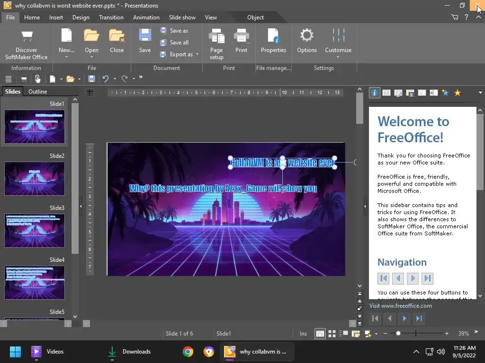Click the undo arrow in quick toolbar
485x363 pixels.
[x=106, y=79]
